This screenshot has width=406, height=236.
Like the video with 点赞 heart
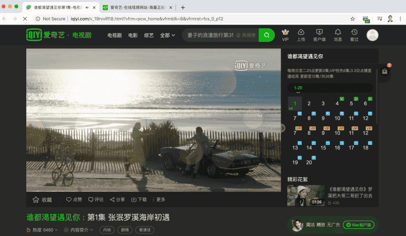[x=74, y=199]
